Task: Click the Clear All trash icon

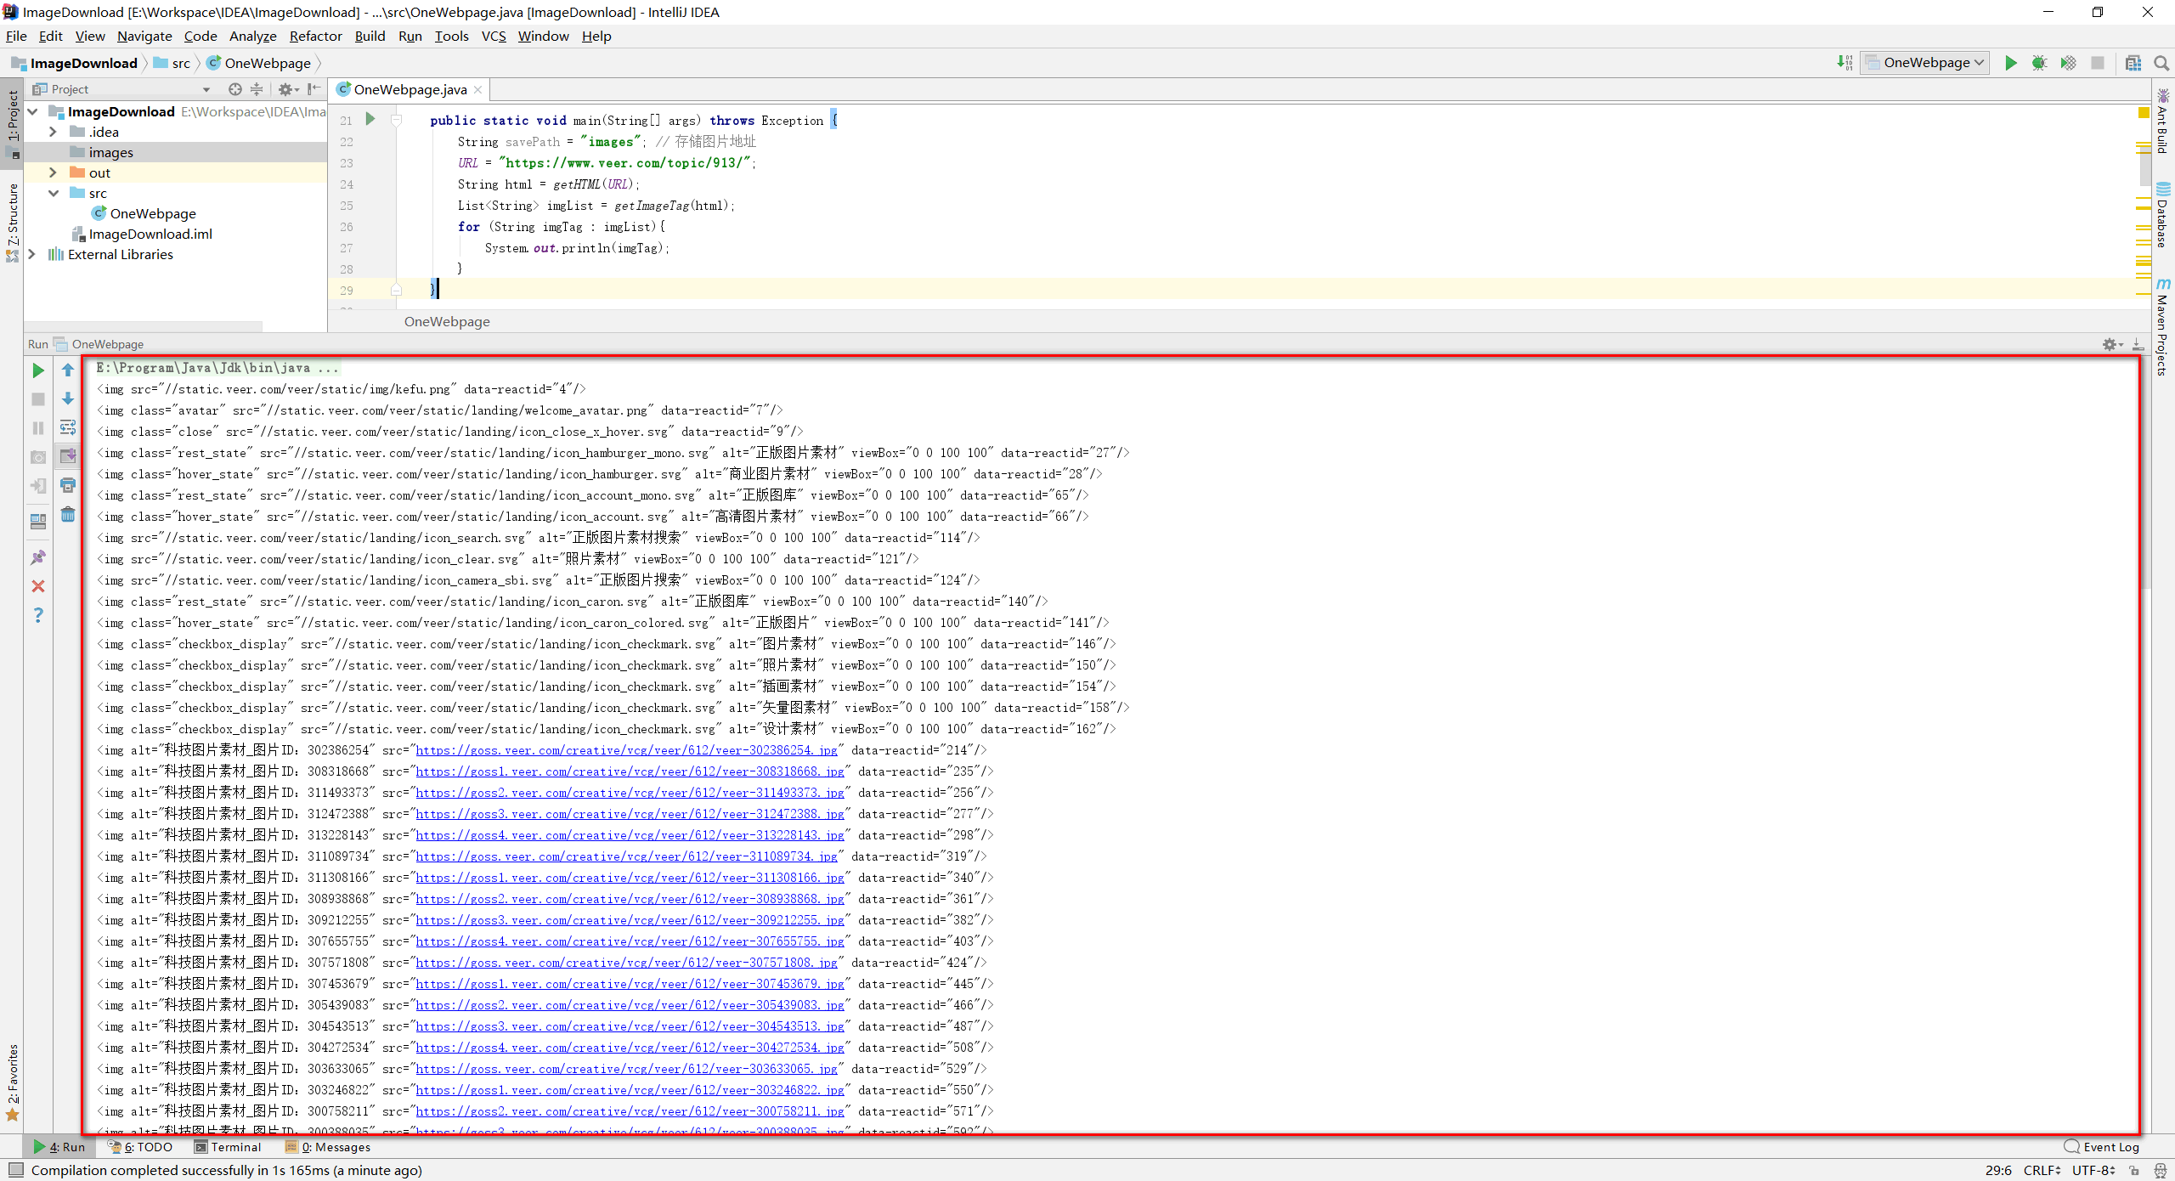Action: (68, 515)
